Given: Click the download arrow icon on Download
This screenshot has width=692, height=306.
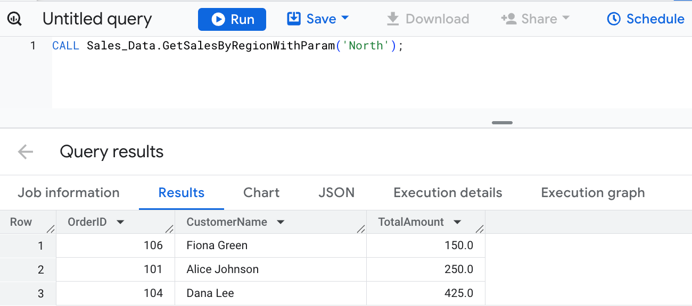Looking at the screenshot, I should pos(393,19).
